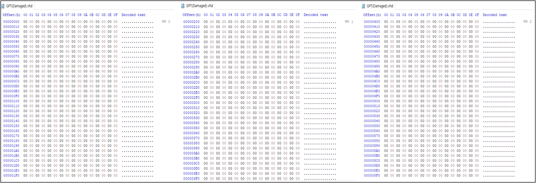536x183 pixels.
Task: Select the GPT(Damaged).vhd tab above offset 00000000
Action: 18,6
